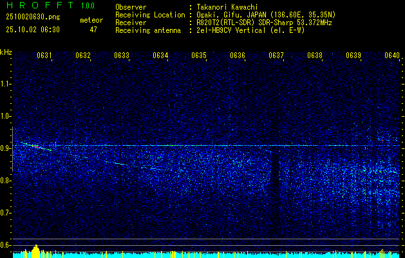The height and width of the screenshot is (258, 405).
Task: Click the 0631 time marker
Action: pyautogui.click(x=44, y=55)
